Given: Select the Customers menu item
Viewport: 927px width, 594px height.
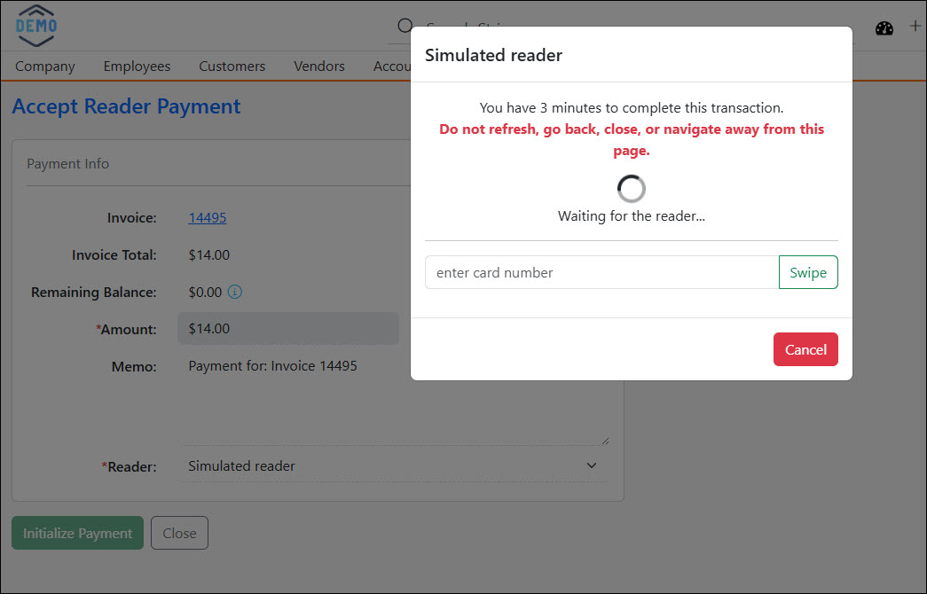Looking at the screenshot, I should point(232,66).
